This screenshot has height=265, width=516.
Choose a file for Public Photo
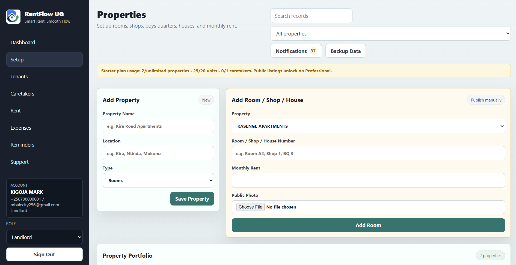(x=250, y=207)
